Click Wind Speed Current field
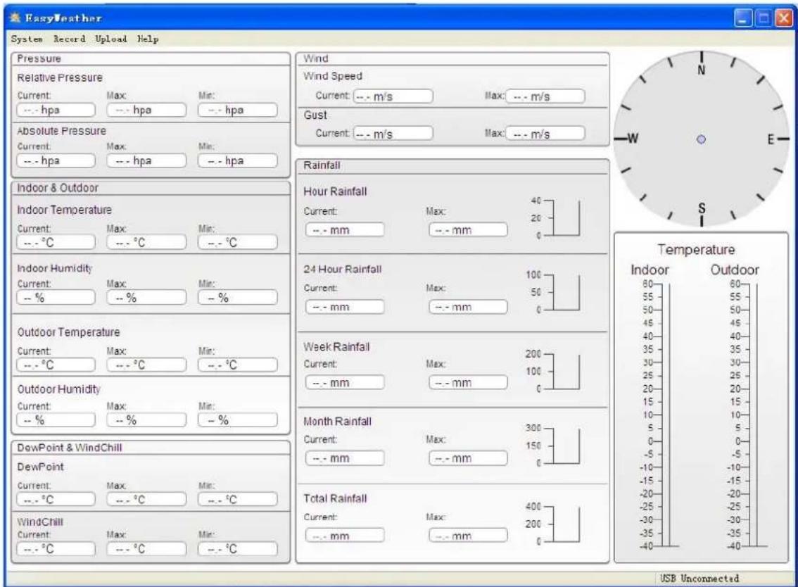The height and width of the screenshot is (587, 798). (393, 96)
